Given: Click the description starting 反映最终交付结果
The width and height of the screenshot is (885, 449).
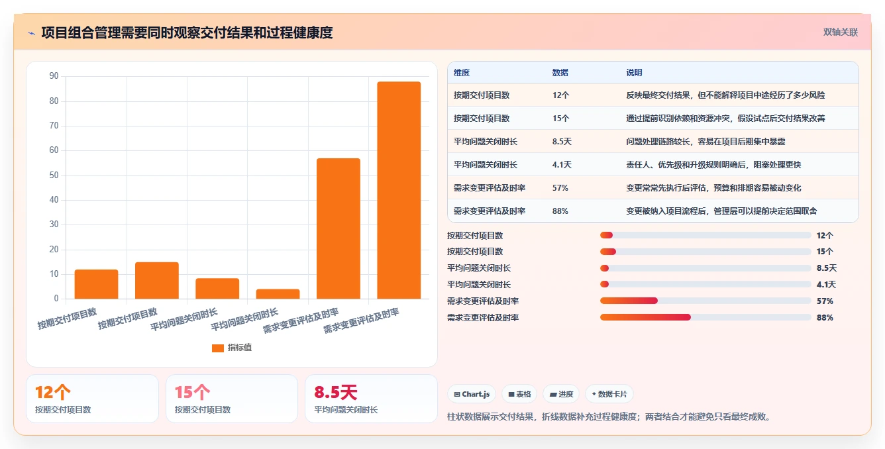Looking at the screenshot, I should pyautogui.click(x=725, y=95).
